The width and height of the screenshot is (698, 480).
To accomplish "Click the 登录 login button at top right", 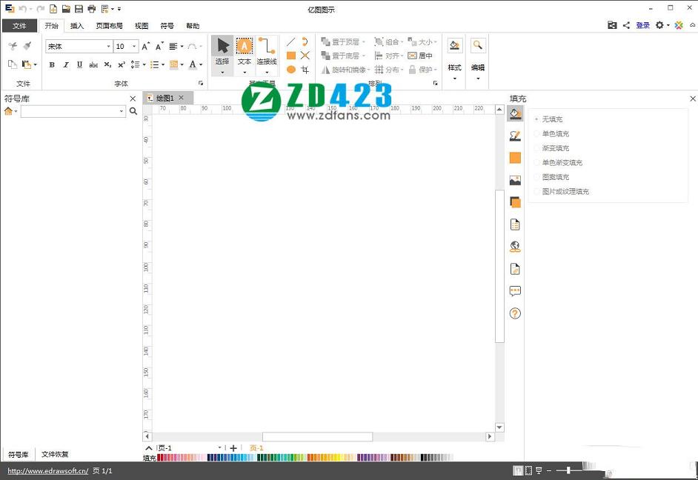I will point(642,24).
